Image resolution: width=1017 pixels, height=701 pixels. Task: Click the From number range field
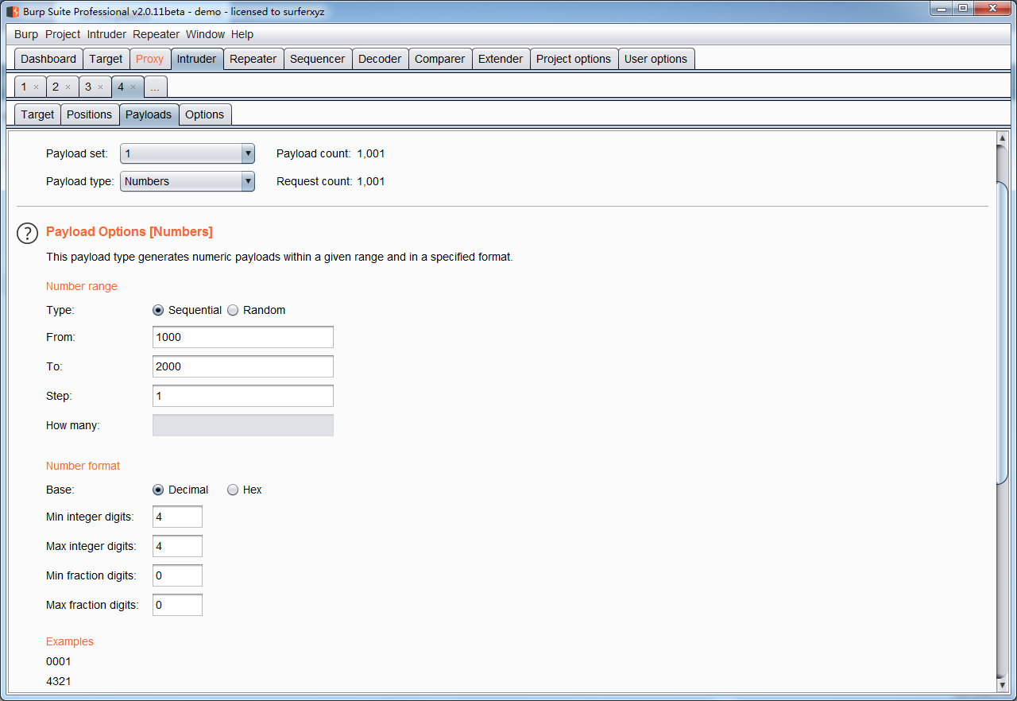coord(242,336)
